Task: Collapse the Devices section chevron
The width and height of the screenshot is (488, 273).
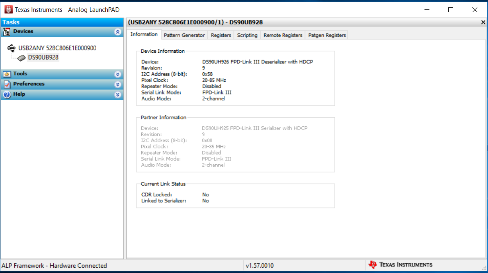Action: coord(118,32)
